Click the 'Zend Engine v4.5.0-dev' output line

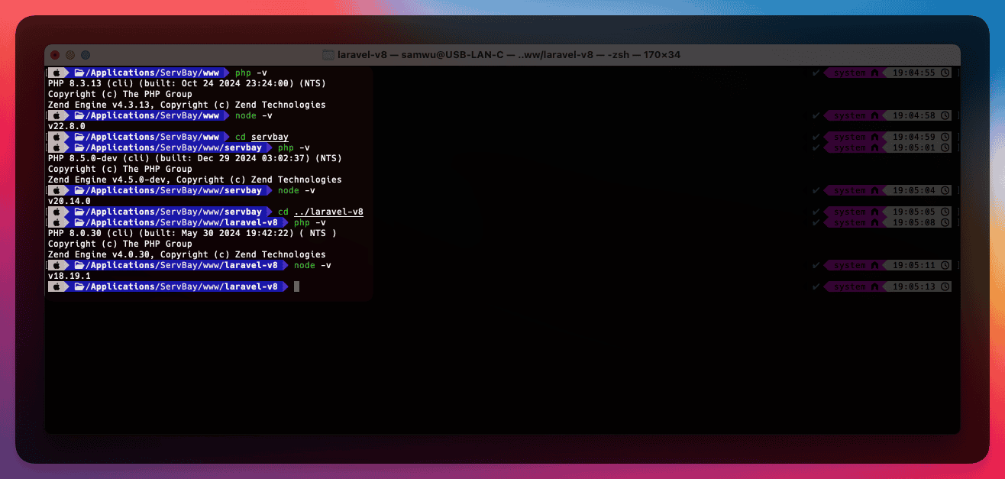(195, 180)
